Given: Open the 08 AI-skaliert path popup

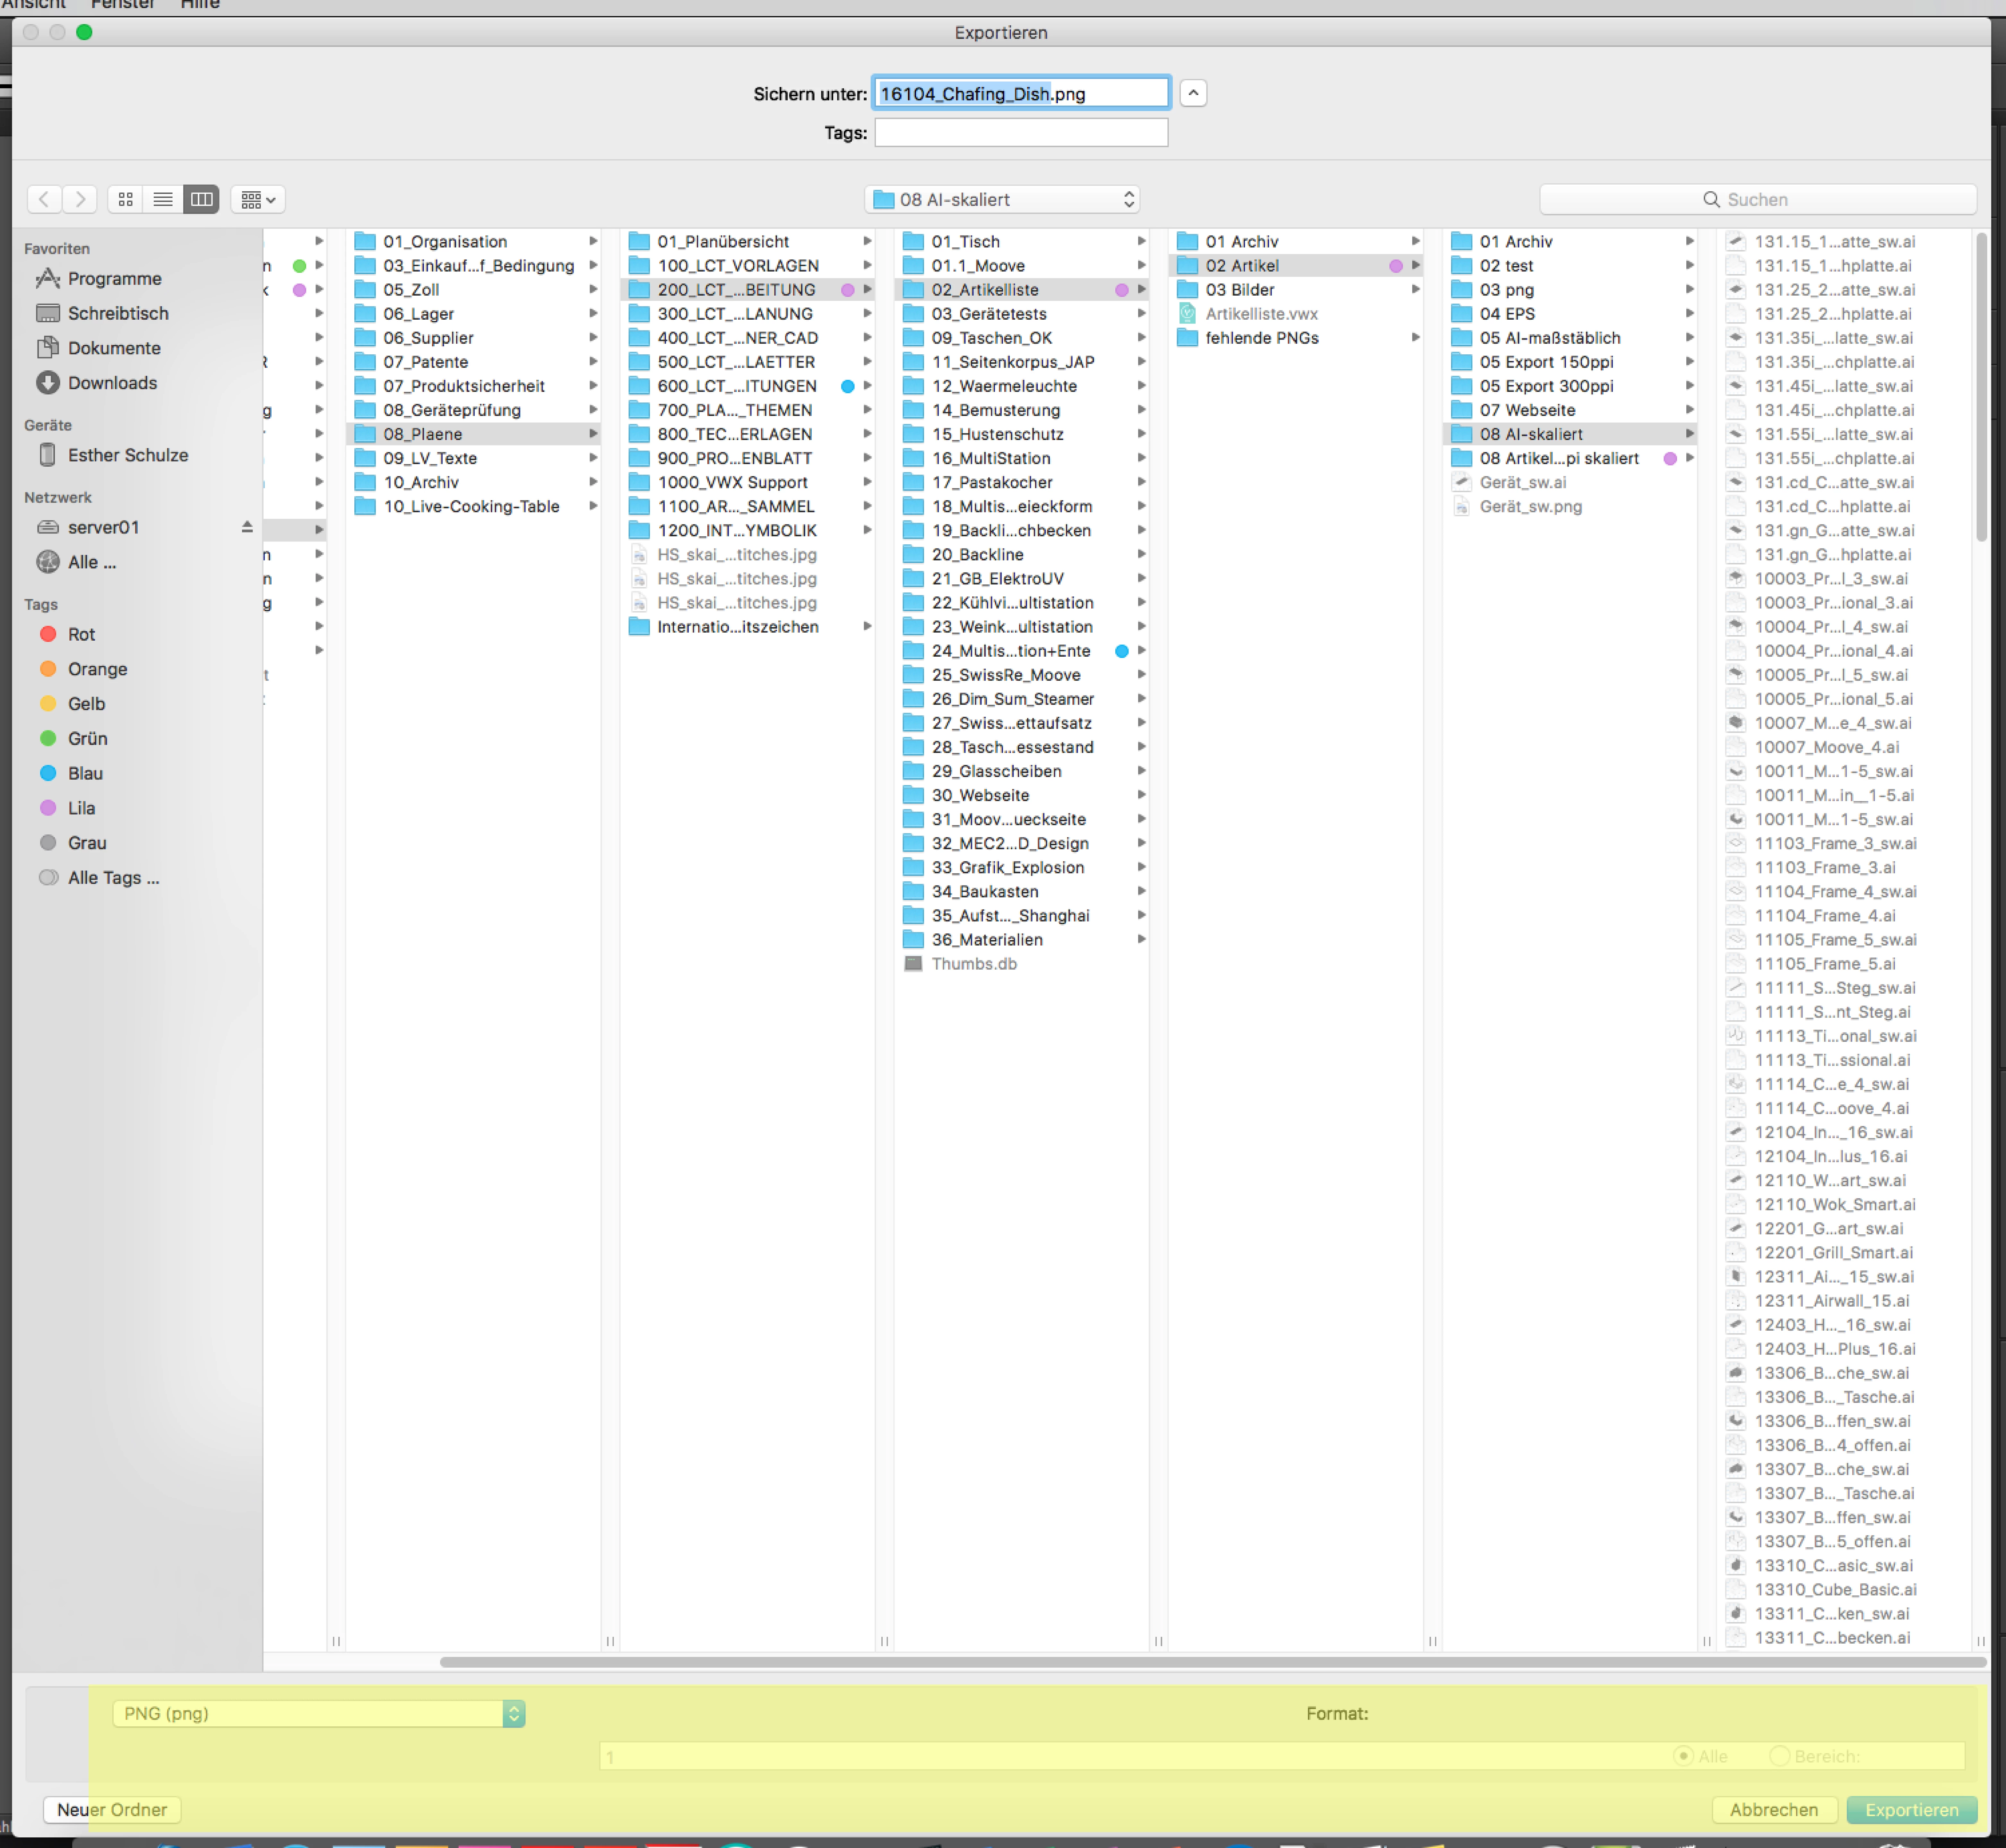Looking at the screenshot, I should pyautogui.click(x=1002, y=199).
